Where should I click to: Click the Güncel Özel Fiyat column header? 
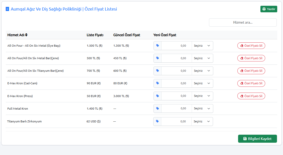127,35
